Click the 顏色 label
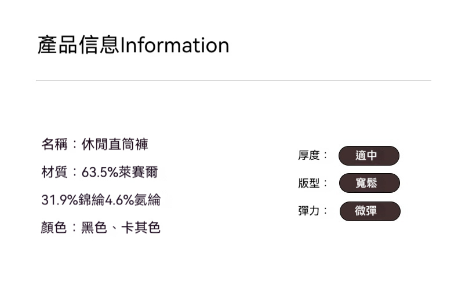Viewport: 458px width, 282px height. point(54,228)
